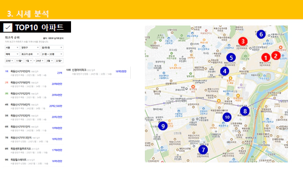This screenshot has width=303, height=170.
Task: Click blue map marker number 9
Action: pyautogui.click(x=163, y=126)
